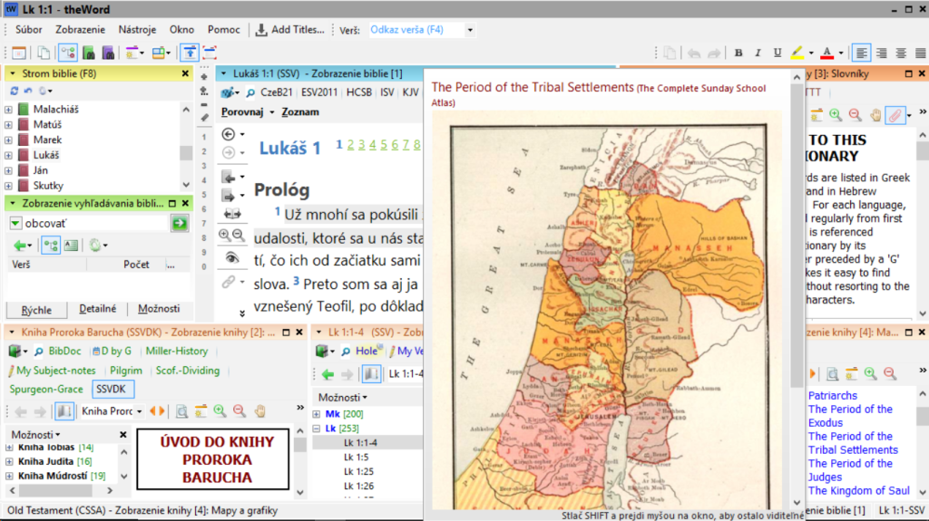
Task: Expand the Lukáš tree node
Action: 8,155
